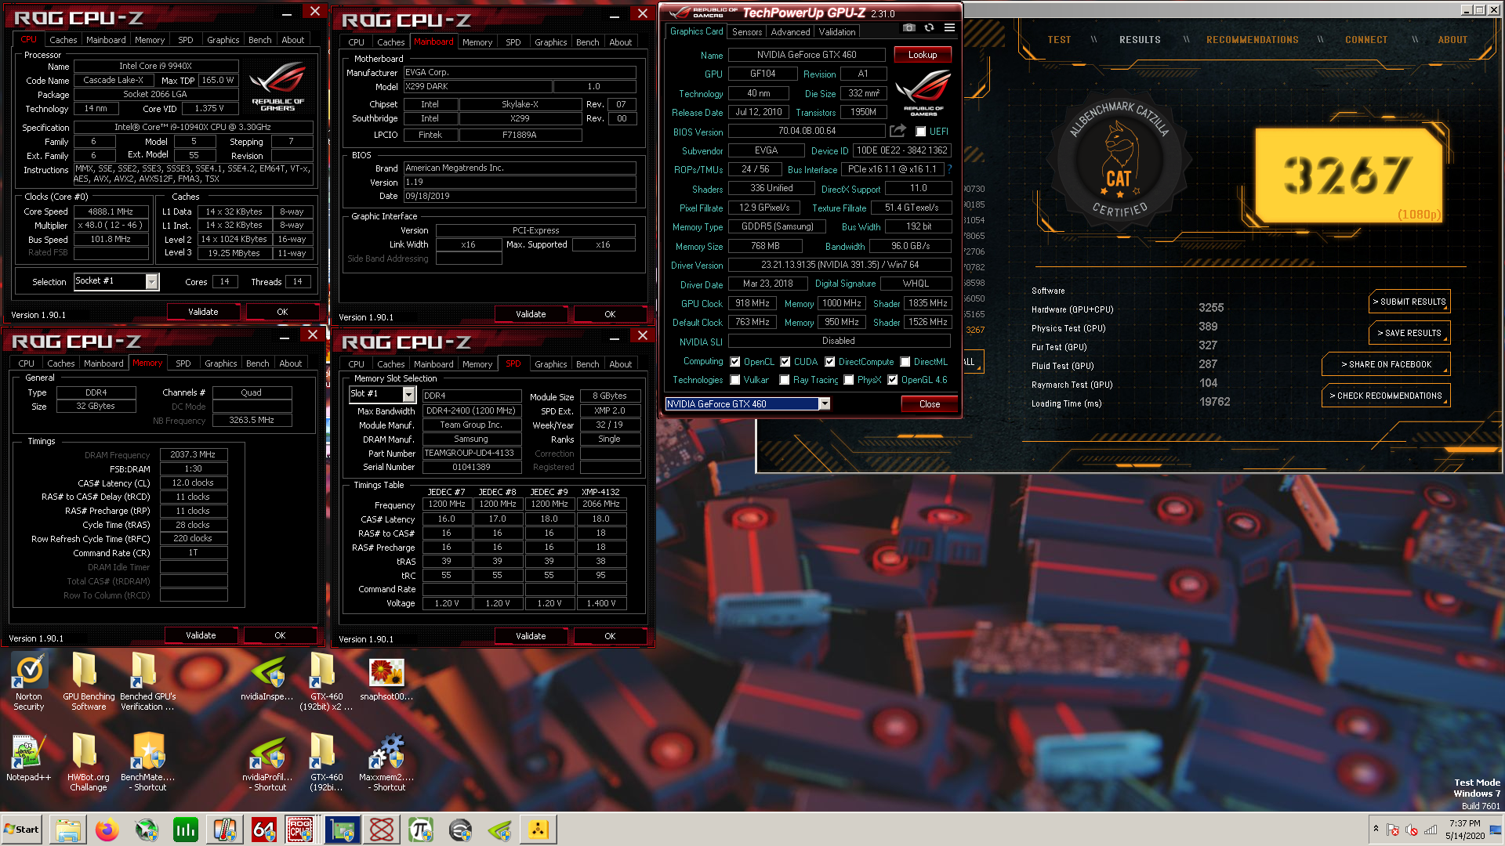This screenshot has height=846, width=1505.
Task: Open Bench tab in Memory CPU-Z window
Action: 257,363
